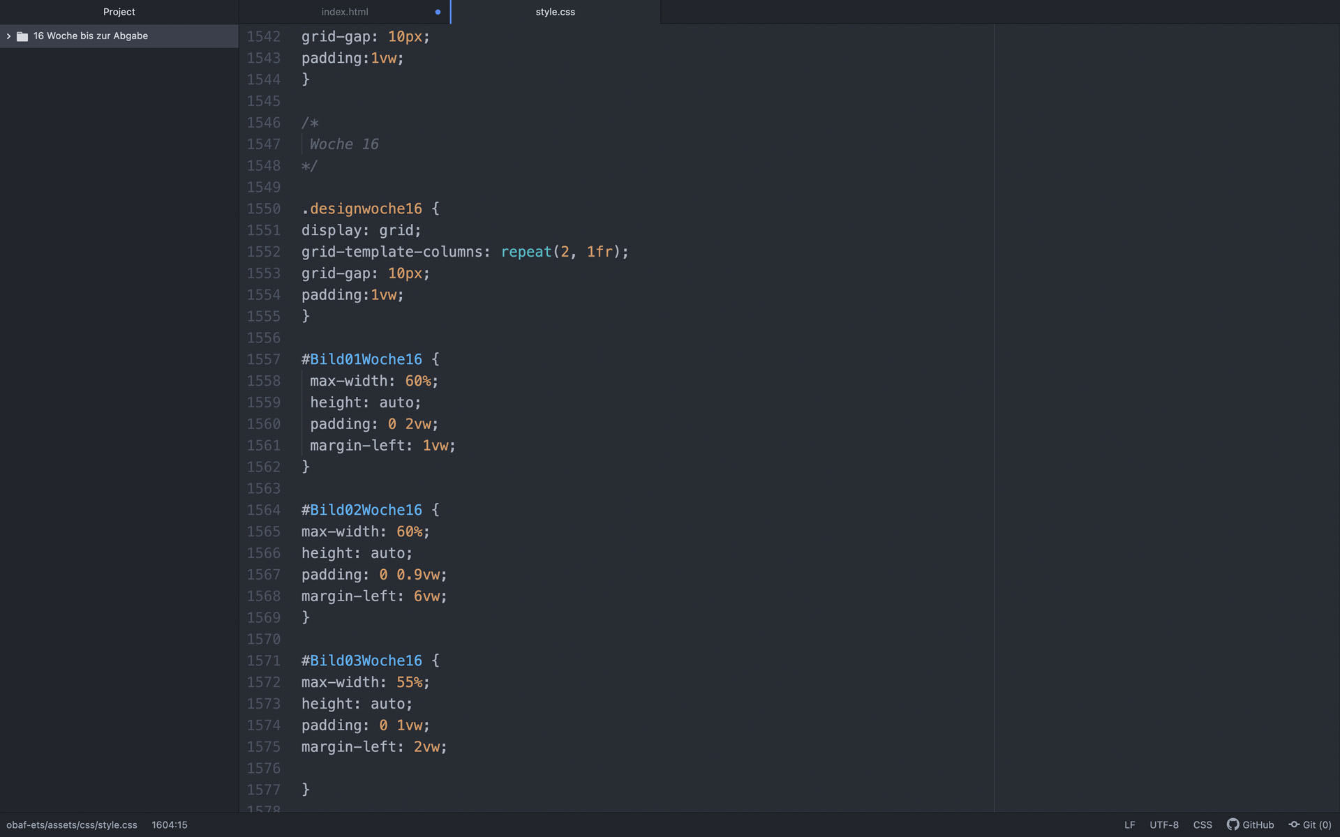Select the '16 Woche bis zur Abgabe' project row

click(119, 36)
